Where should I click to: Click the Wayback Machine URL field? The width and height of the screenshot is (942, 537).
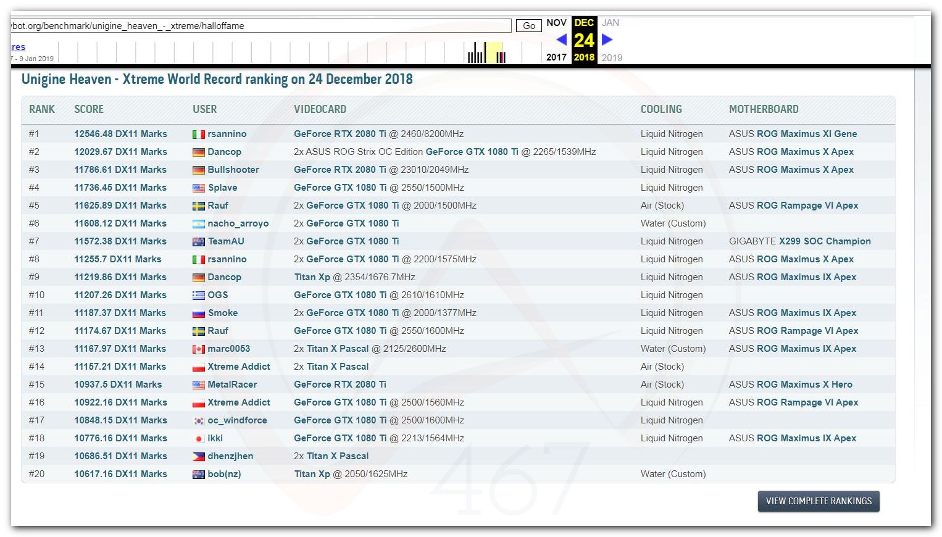click(x=261, y=26)
